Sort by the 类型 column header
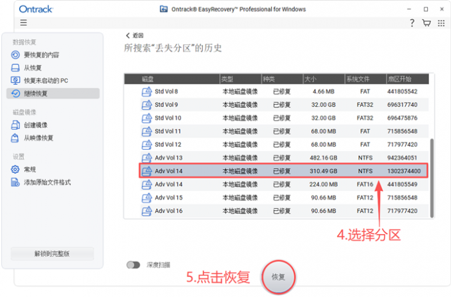This screenshot has width=451, height=297. pos(241,79)
